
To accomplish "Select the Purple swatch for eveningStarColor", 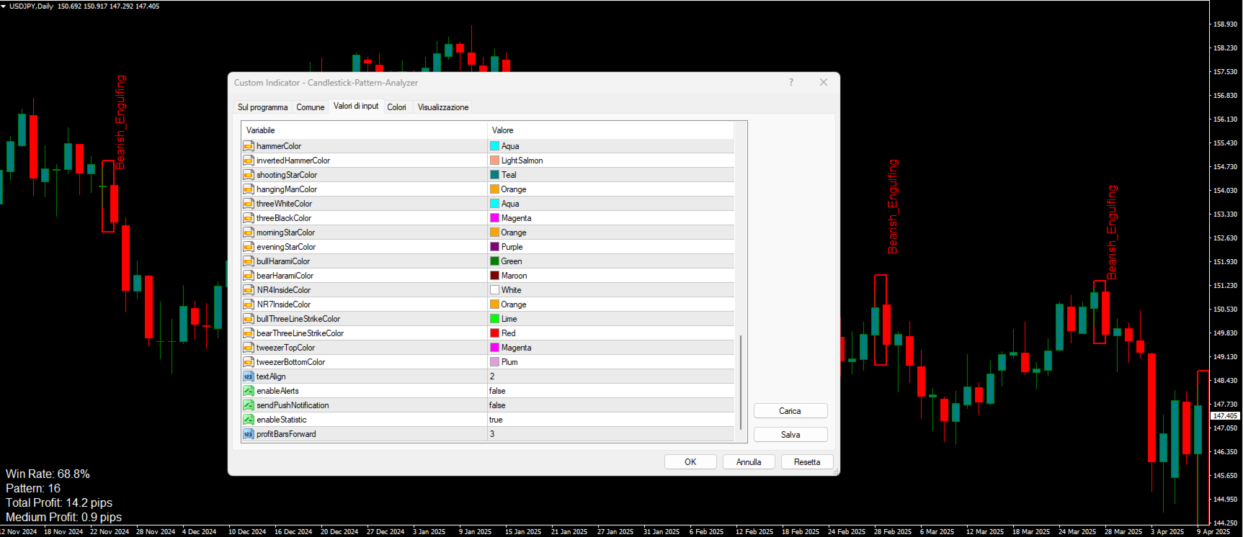I will click(x=495, y=247).
